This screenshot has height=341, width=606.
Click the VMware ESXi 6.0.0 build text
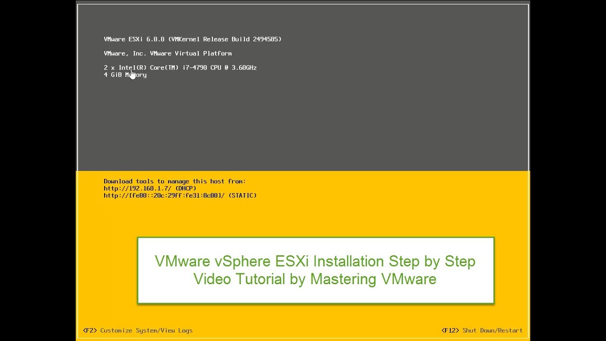coord(193,39)
